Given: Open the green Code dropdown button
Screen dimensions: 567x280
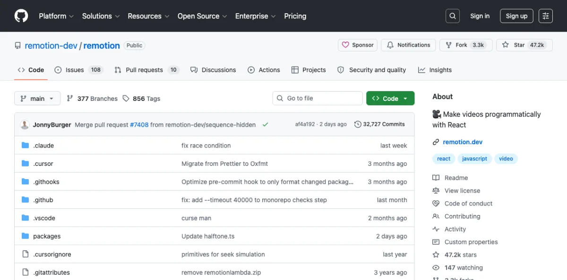Looking at the screenshot, I should 390,99.
